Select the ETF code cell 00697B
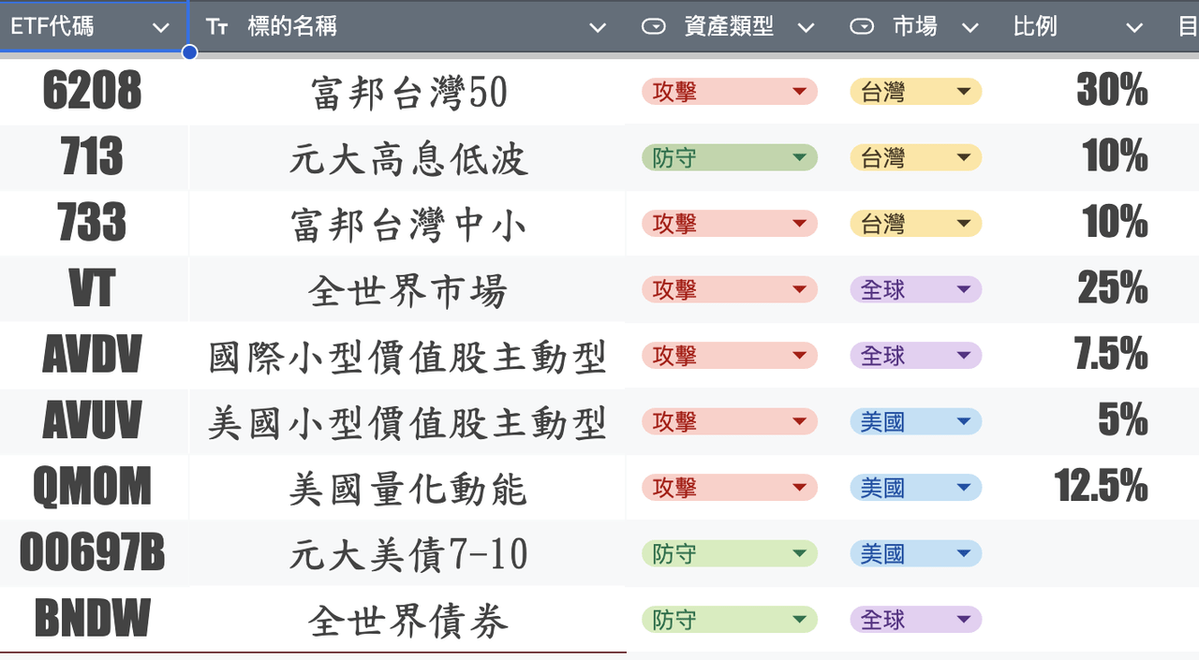Image resolution: width=1199 pixels, height=660 pixels. [94, 553]
